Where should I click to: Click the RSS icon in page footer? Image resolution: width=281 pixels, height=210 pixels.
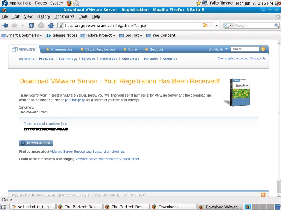coord(263,195)
